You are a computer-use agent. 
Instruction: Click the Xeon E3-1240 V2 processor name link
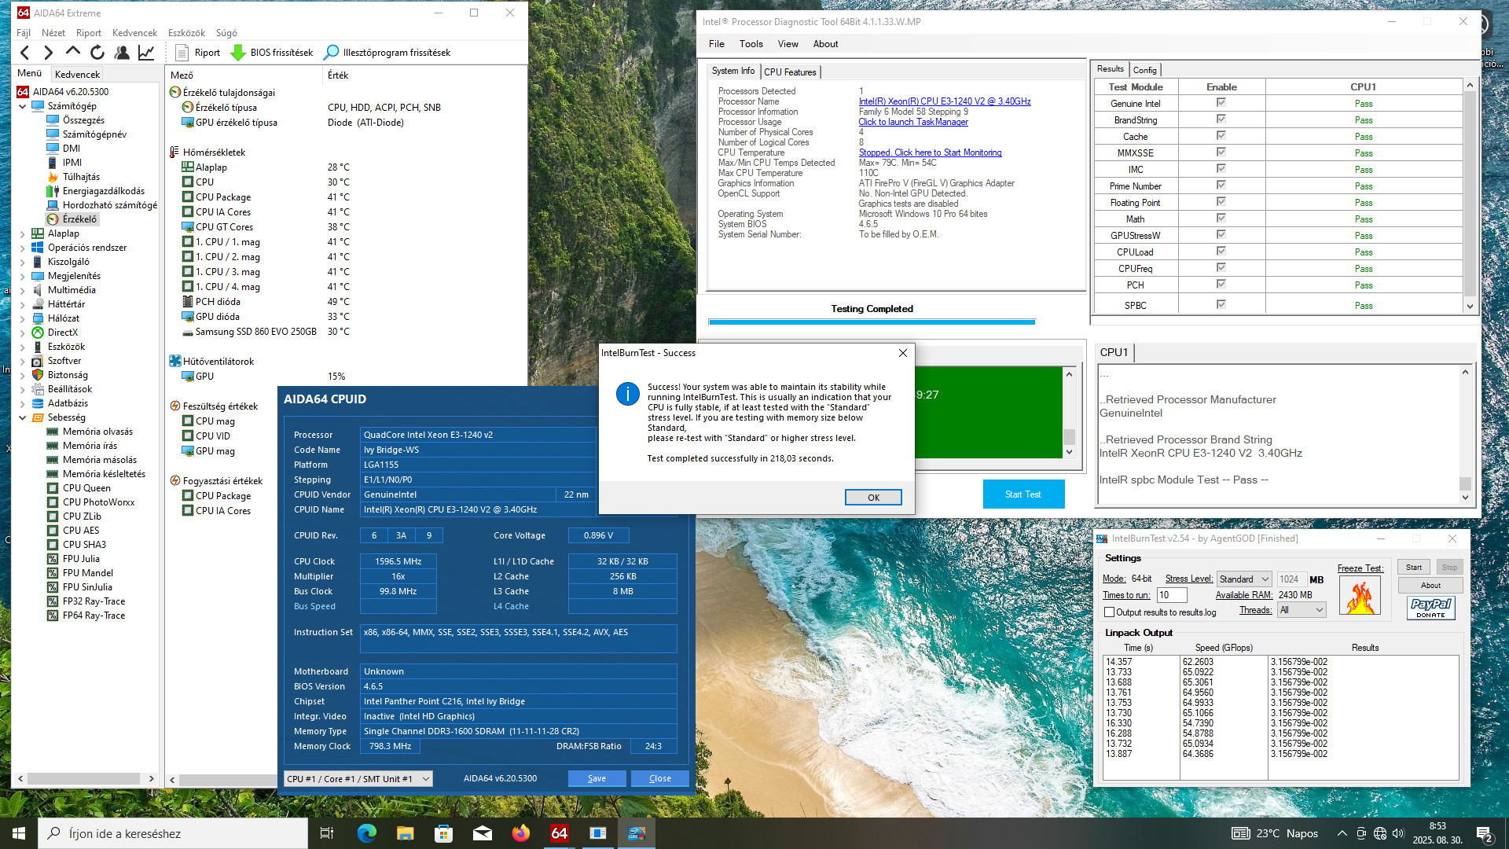944,101
